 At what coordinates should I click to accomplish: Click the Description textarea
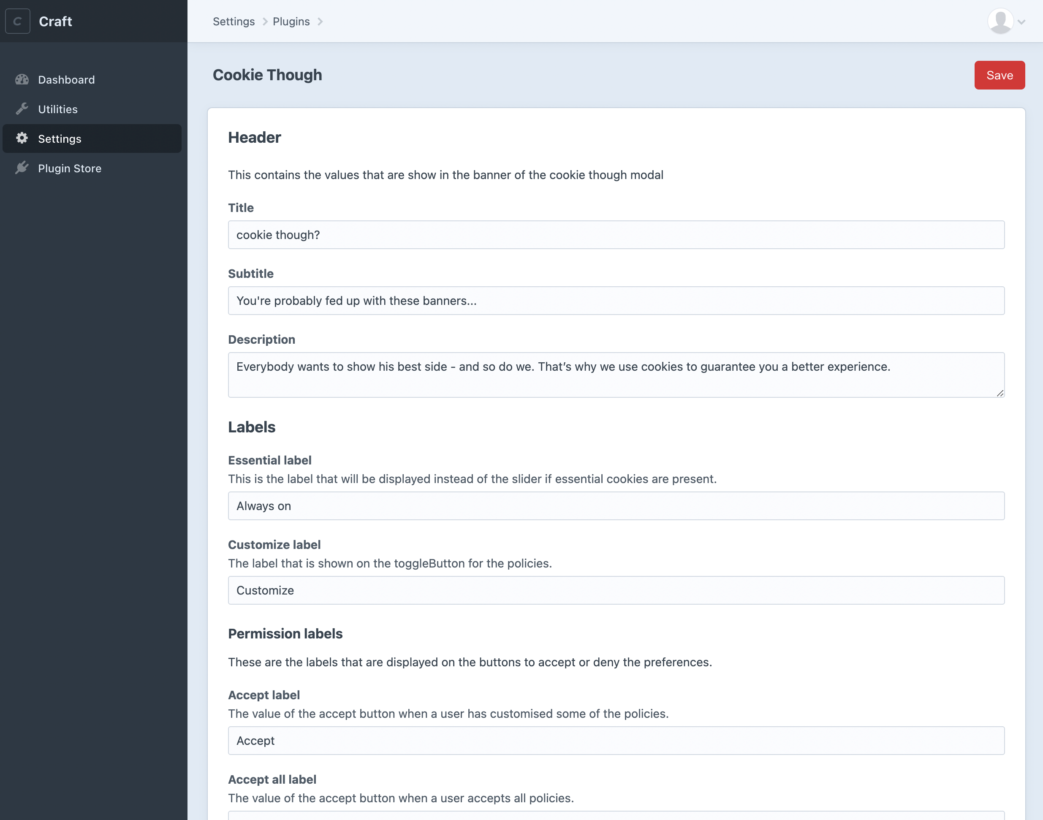(x=616, y=375)
